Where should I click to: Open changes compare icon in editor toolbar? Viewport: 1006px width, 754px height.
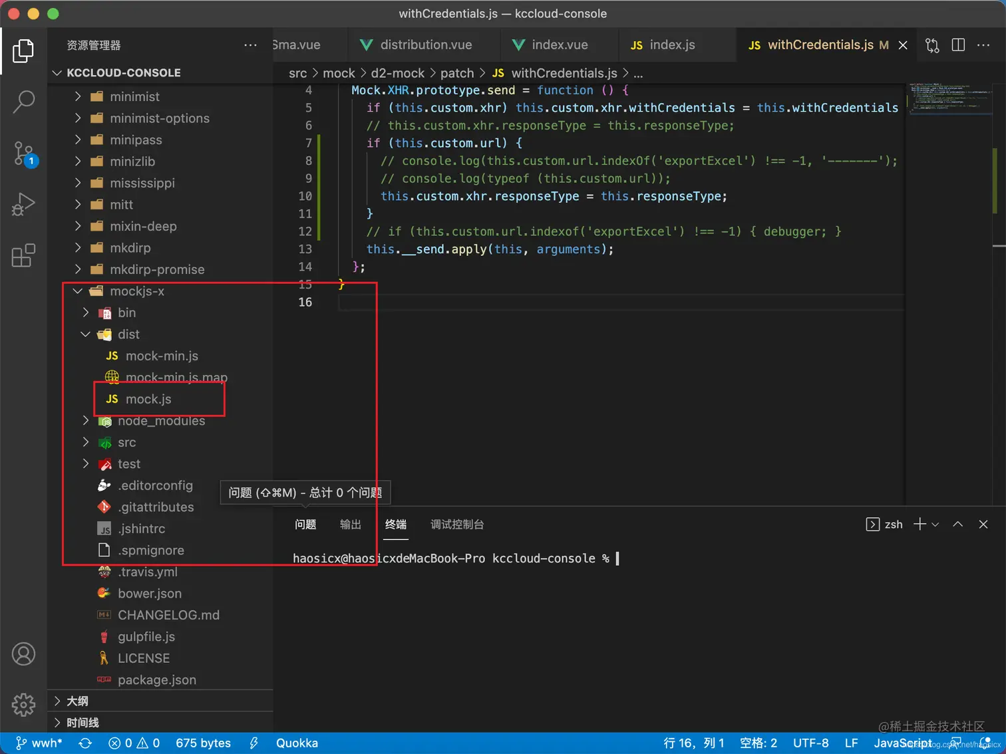coord(932,45)
